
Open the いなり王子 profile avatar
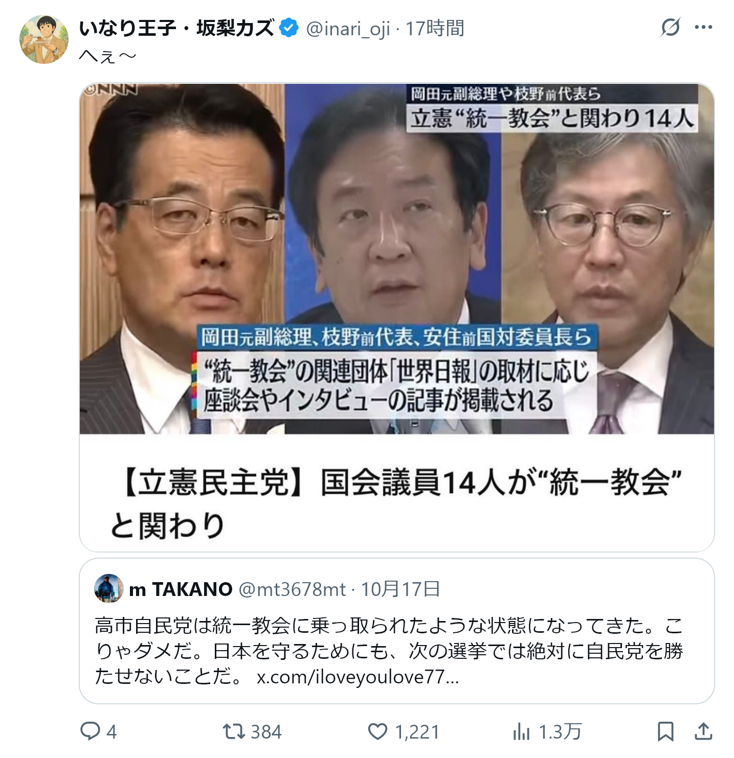click(x=44, y=39)
